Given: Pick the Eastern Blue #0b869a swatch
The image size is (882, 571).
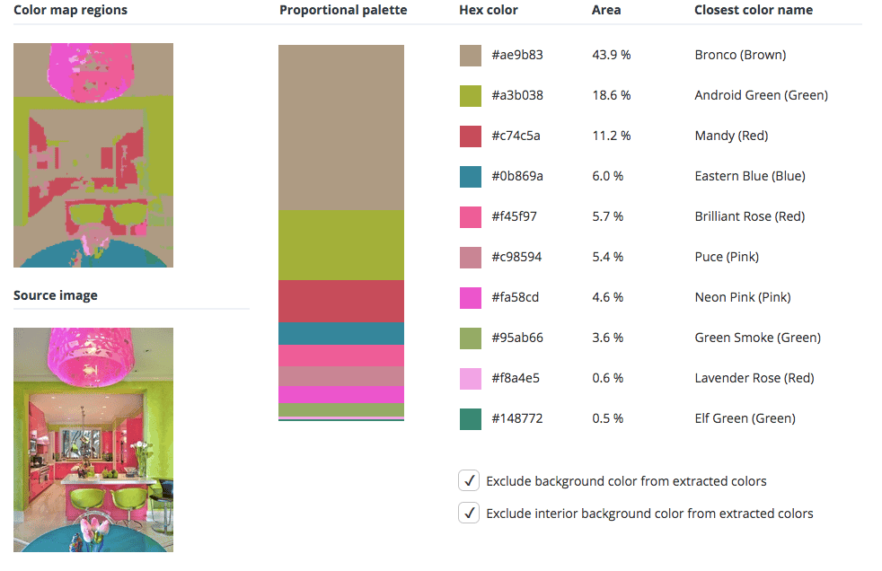Looking at the screenshot, I should click(471, 177).
